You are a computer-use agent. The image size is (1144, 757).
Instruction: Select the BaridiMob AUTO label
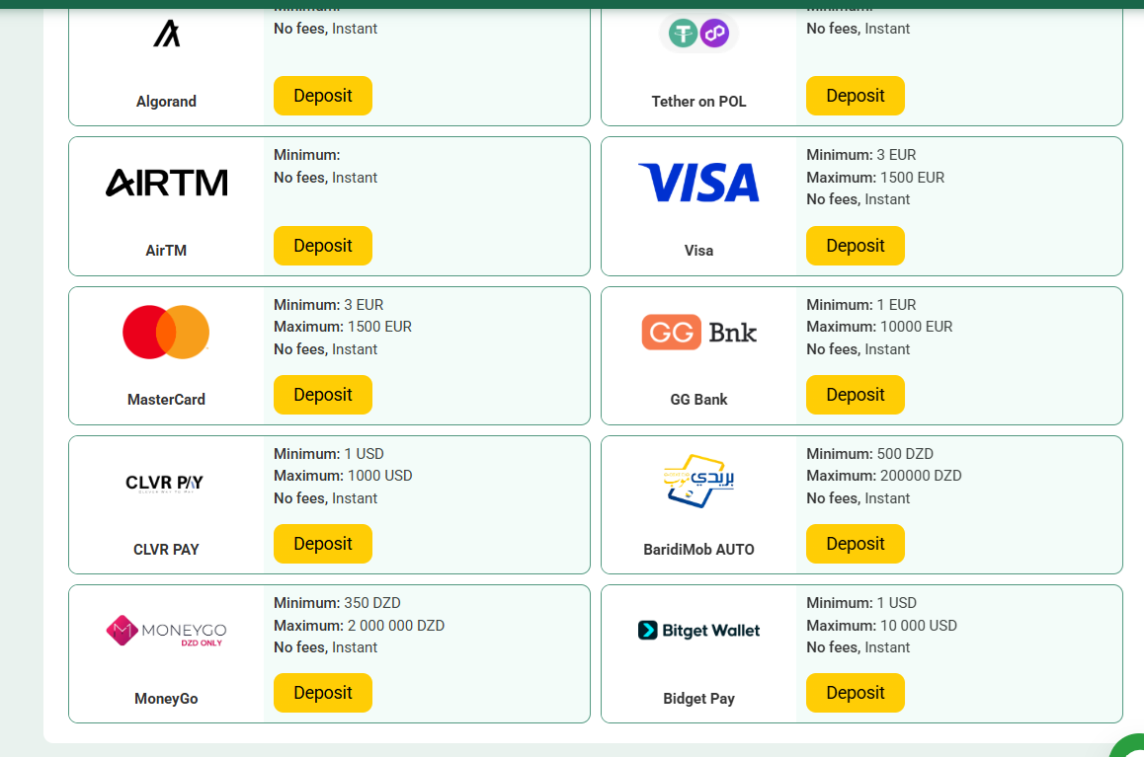pyautogui.click(x=699, y=550)
